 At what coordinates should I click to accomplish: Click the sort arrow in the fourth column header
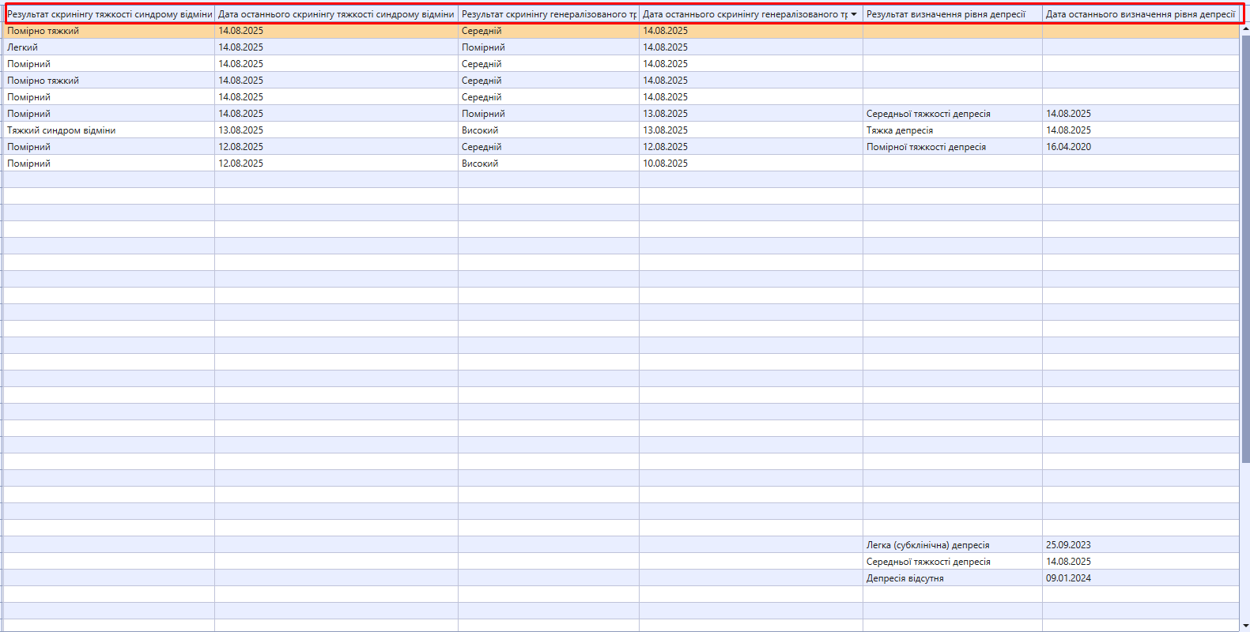[x=854, y=14]
